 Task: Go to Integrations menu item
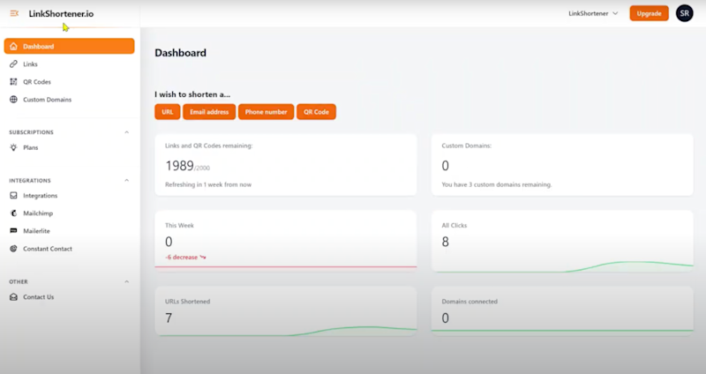(40, 196)
